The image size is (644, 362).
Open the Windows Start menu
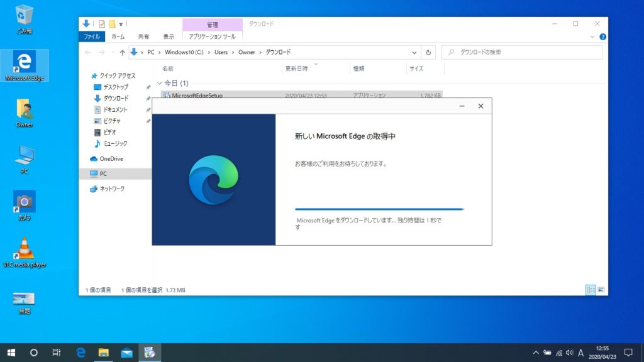click(x=11, y=353)
